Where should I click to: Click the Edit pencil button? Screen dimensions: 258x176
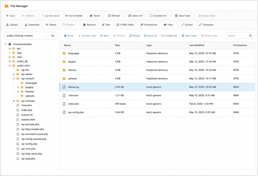click(x=106, y=25)
